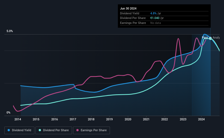
Task: Select the 2021 x-axis label
Action: coord(146,119)
